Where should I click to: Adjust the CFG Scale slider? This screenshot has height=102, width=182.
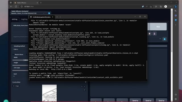[20, 71]
